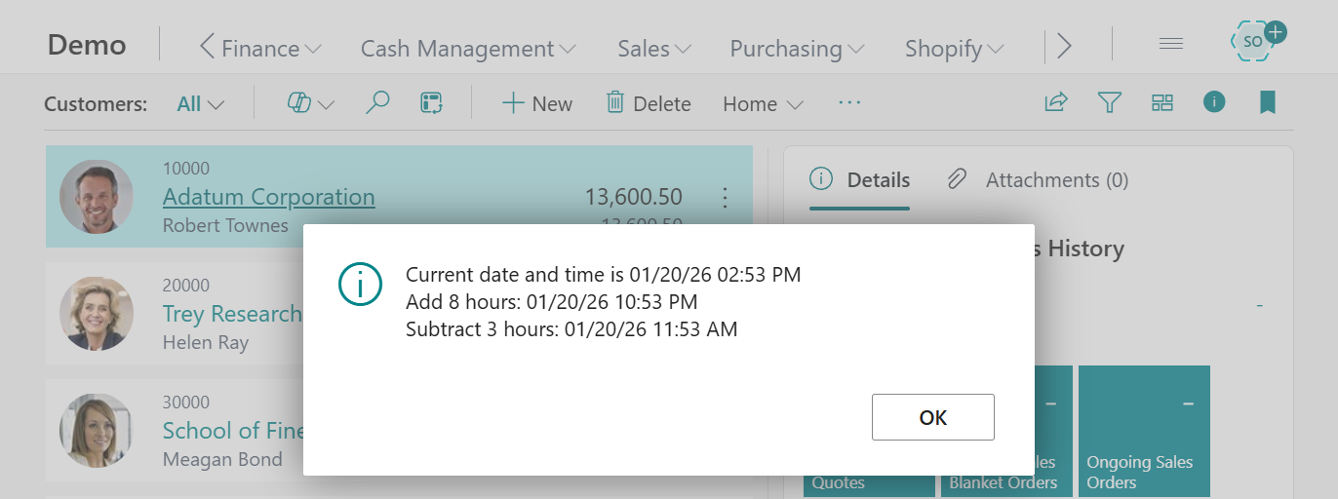Open the Home actions menu
This screenshot has width=1338, height=499.
tap(763, 104)
